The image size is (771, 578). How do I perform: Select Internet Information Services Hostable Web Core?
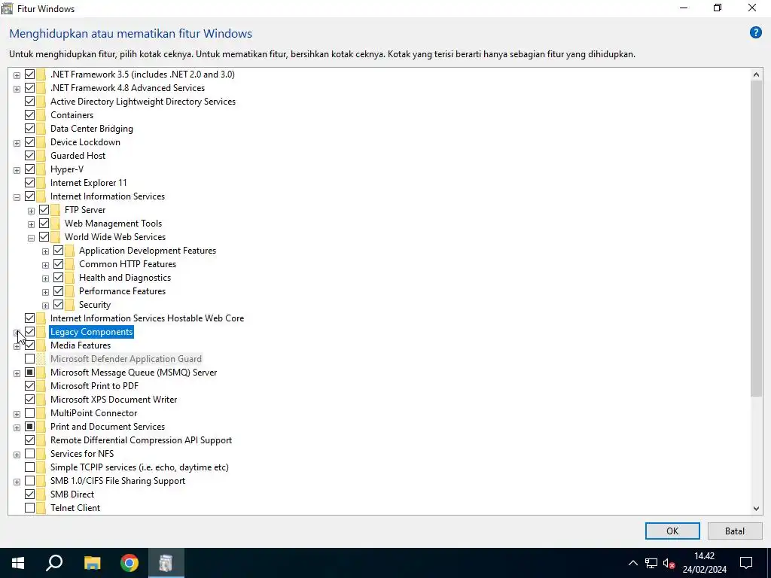tap(147, 318)
